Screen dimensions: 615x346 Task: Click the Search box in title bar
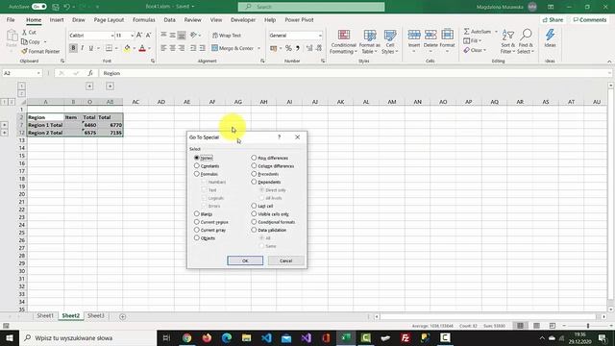pos(311,7)
